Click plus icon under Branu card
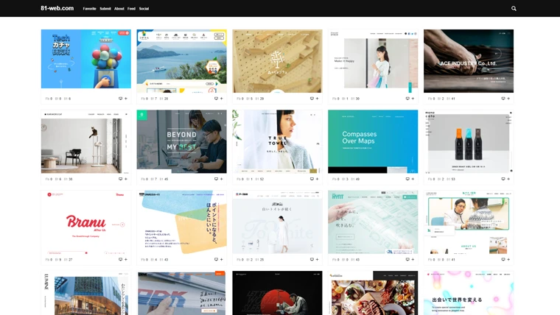560x315 pixels. point(126,260)
